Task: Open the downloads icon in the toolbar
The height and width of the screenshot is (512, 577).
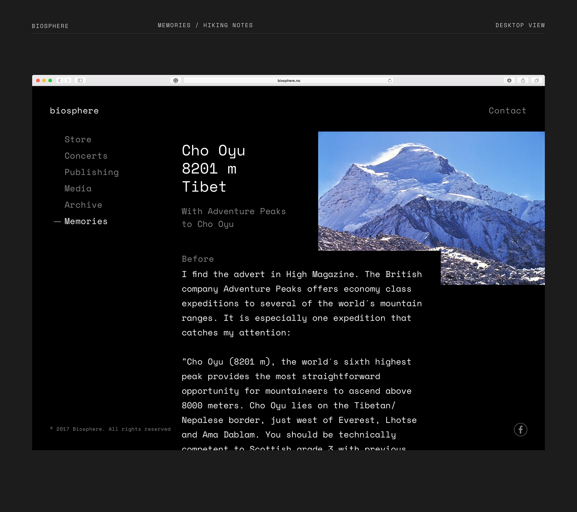Action: pyautogui.click(x=509, y=80)
